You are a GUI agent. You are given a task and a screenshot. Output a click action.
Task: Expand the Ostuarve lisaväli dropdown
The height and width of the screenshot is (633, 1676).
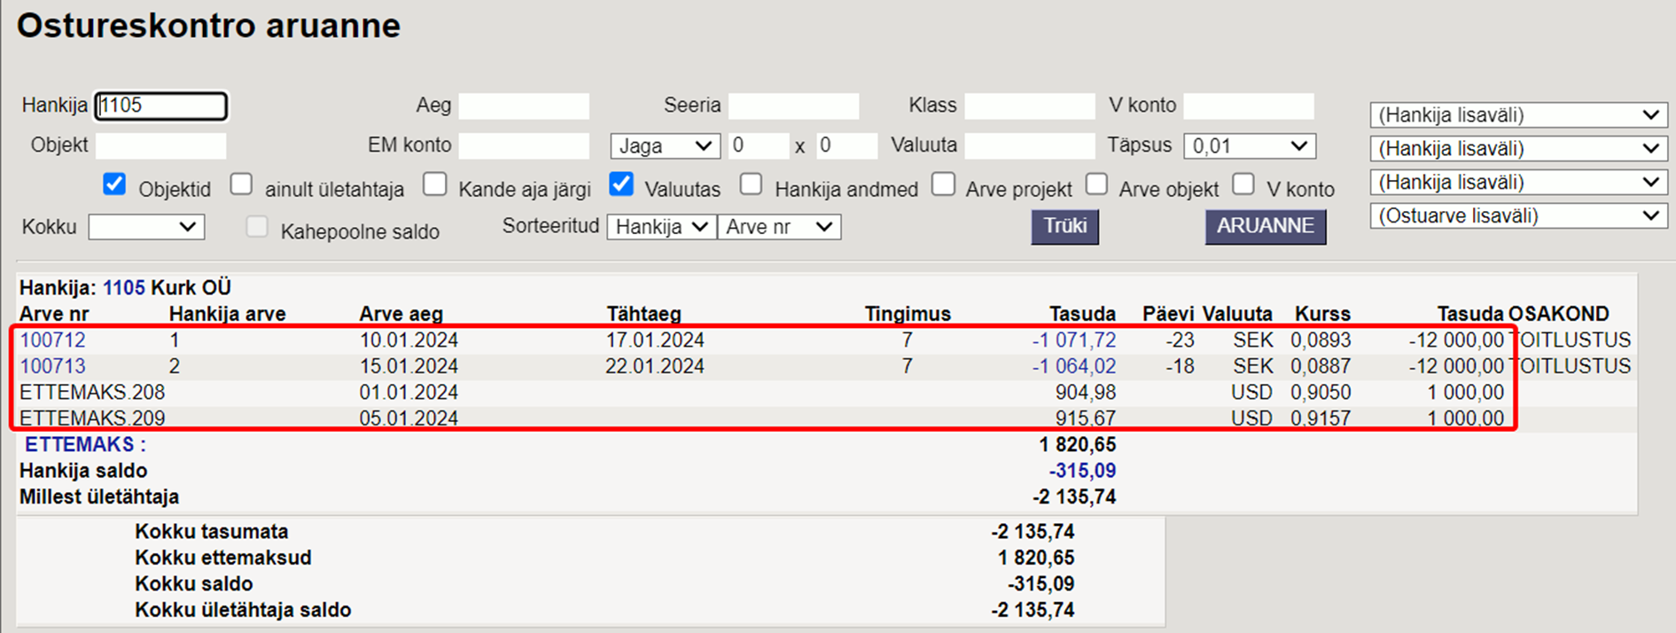click(x=1517, y=216)
